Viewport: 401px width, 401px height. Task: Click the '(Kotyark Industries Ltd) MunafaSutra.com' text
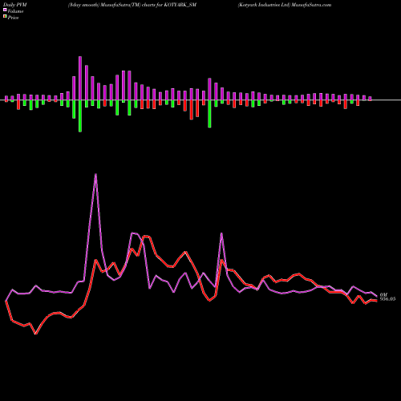pos(285,5)
